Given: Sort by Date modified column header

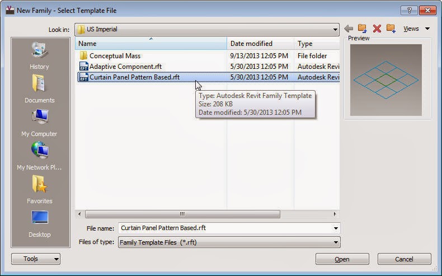Looking at the screenshot, I should [x=260, y=44].
